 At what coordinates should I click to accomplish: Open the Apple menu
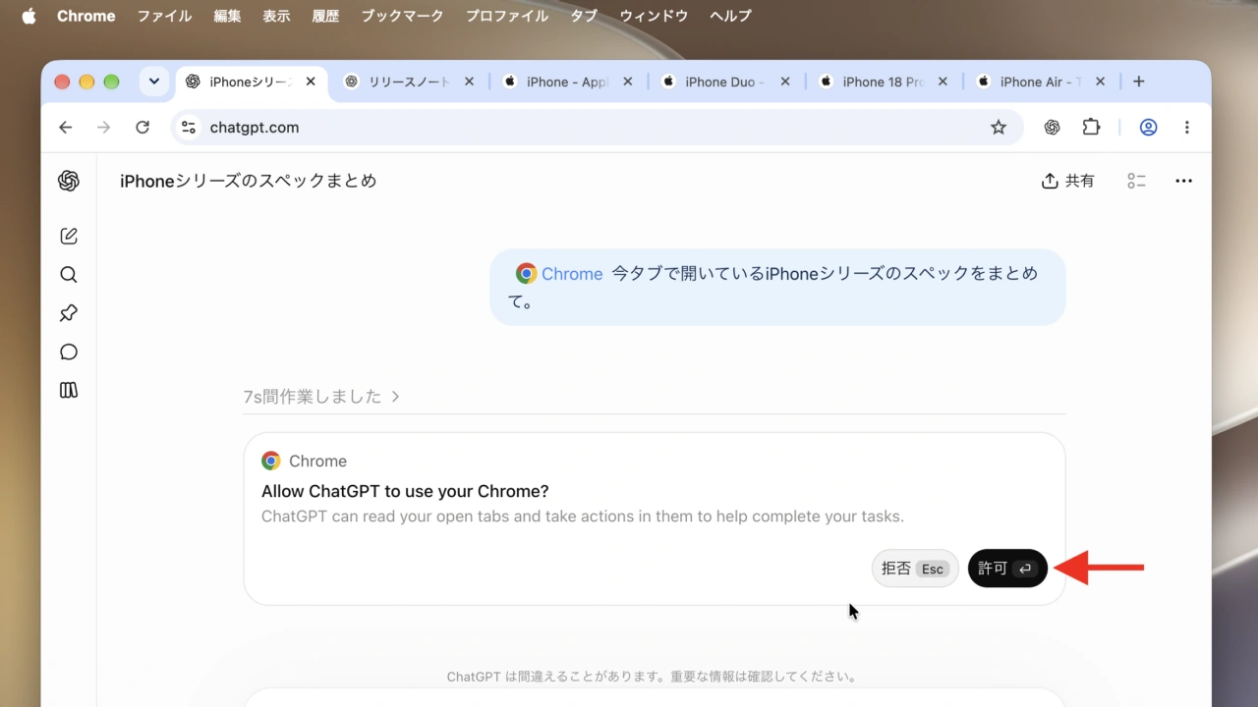click(x=29, y=16)
